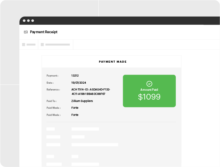The height and width of the screenshot is (167, 220).
Task: Click the Payment Receipt page title
Action: [44, 32]
